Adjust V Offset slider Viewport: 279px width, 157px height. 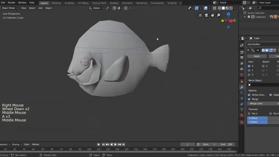tap(263, 122)
